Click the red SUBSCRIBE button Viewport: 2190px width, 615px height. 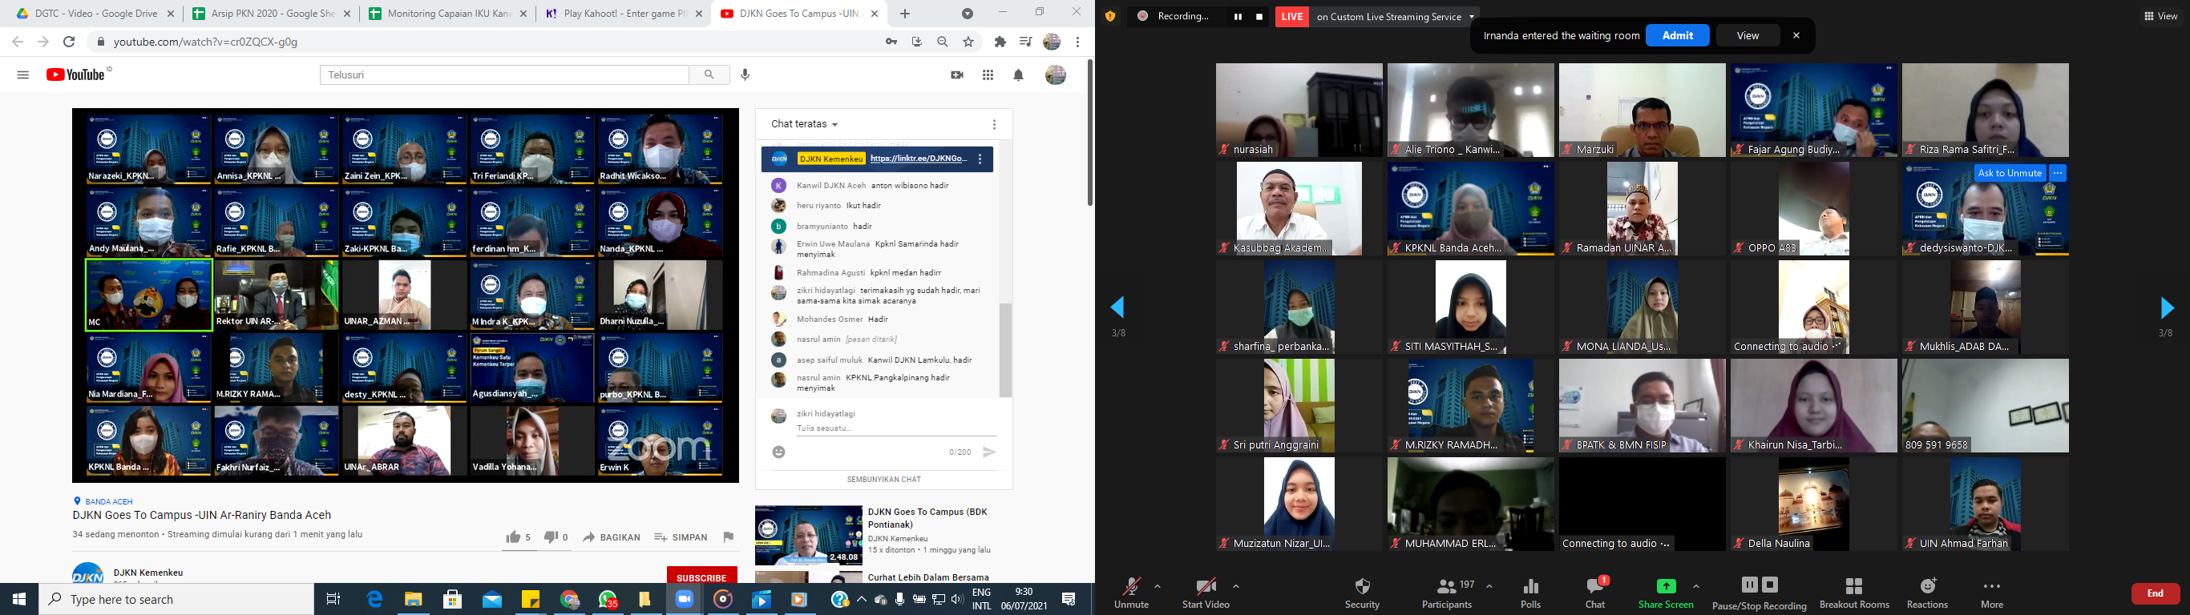pos(701,577)
